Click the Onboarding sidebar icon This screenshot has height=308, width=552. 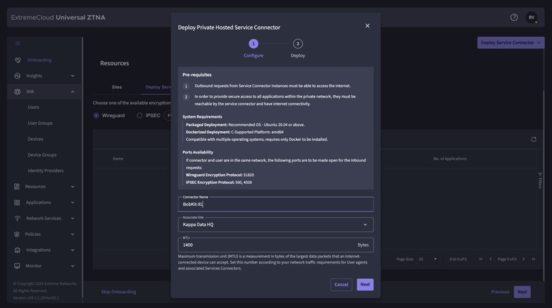point(18,60)
